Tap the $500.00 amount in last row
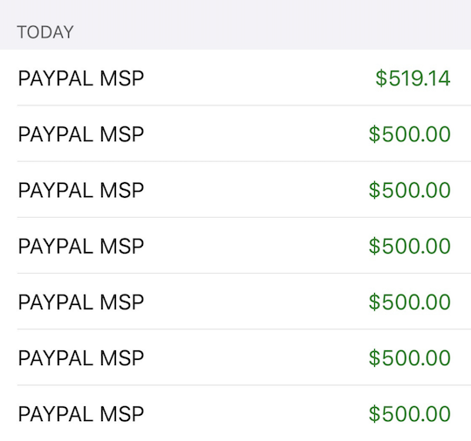Image resolution: width=471 pixels, height=441 pixels. coord(410,414)
